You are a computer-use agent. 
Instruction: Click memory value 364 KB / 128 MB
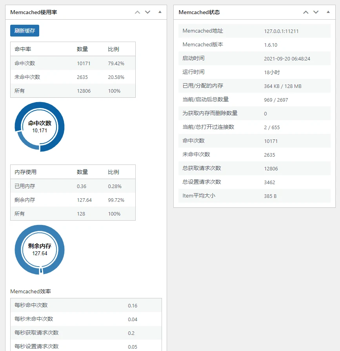(283, 86)
